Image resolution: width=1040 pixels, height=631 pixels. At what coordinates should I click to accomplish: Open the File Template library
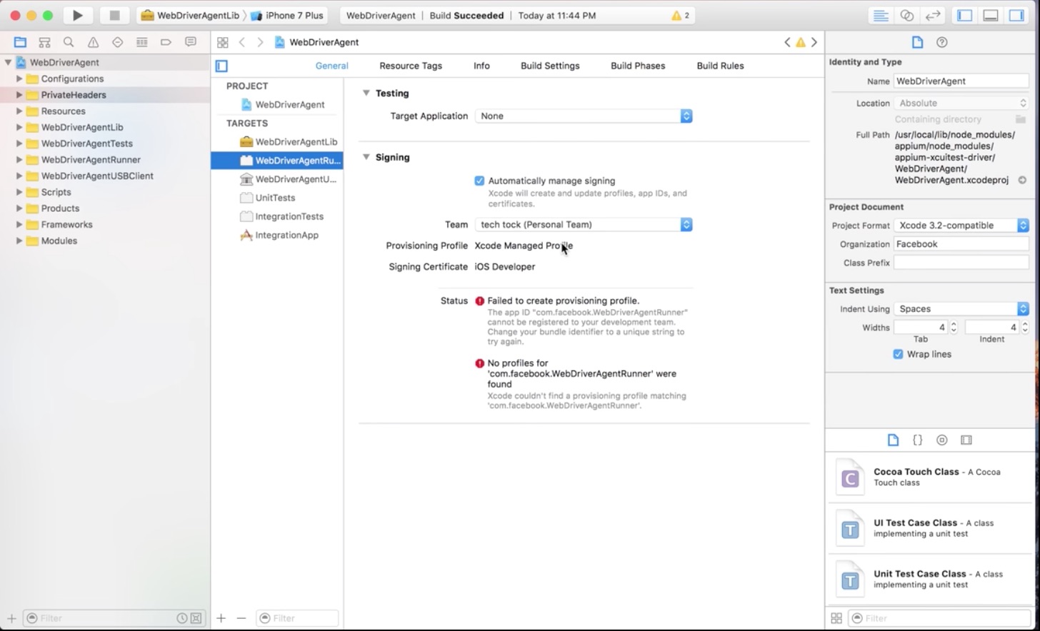coord(893,440)
